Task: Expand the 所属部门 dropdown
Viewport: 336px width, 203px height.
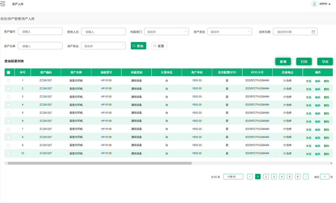Action: [167, 32]
